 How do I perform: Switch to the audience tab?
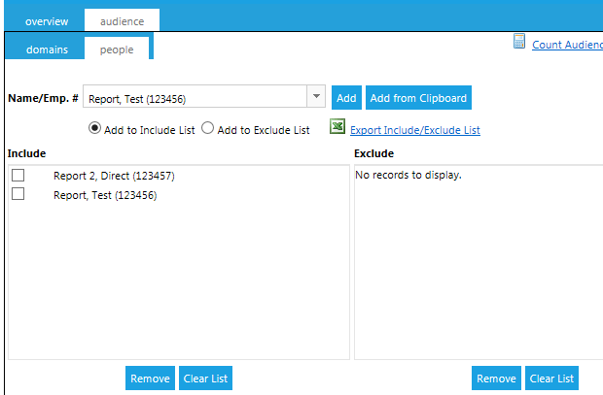coord(122,19)
